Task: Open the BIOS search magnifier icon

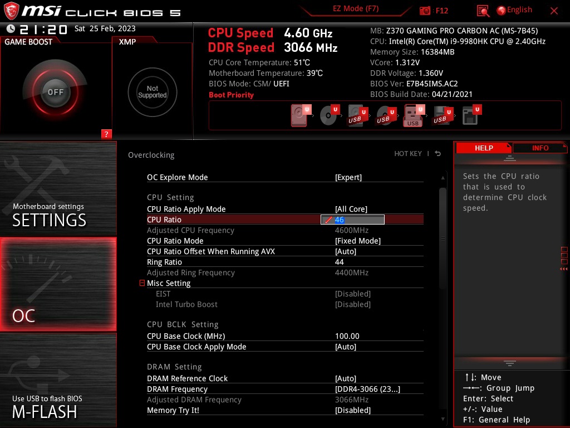Action: [483, 11]
